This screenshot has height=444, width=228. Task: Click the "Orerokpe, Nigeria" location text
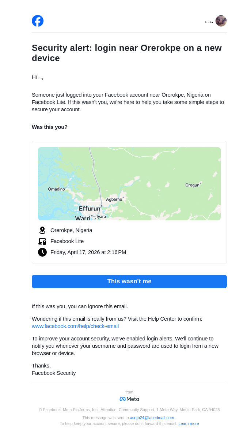[x=71, y=230]
